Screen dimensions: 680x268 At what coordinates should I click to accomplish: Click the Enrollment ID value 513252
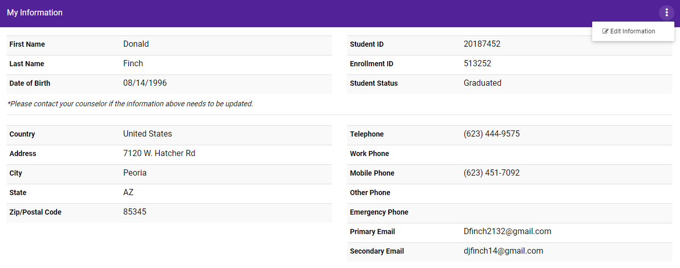click(x=477, y=64)
